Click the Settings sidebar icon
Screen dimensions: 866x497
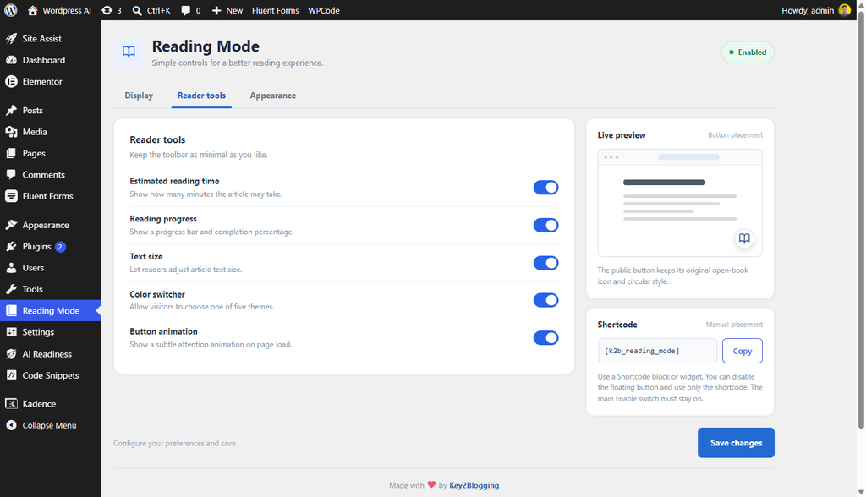point(11,332)
